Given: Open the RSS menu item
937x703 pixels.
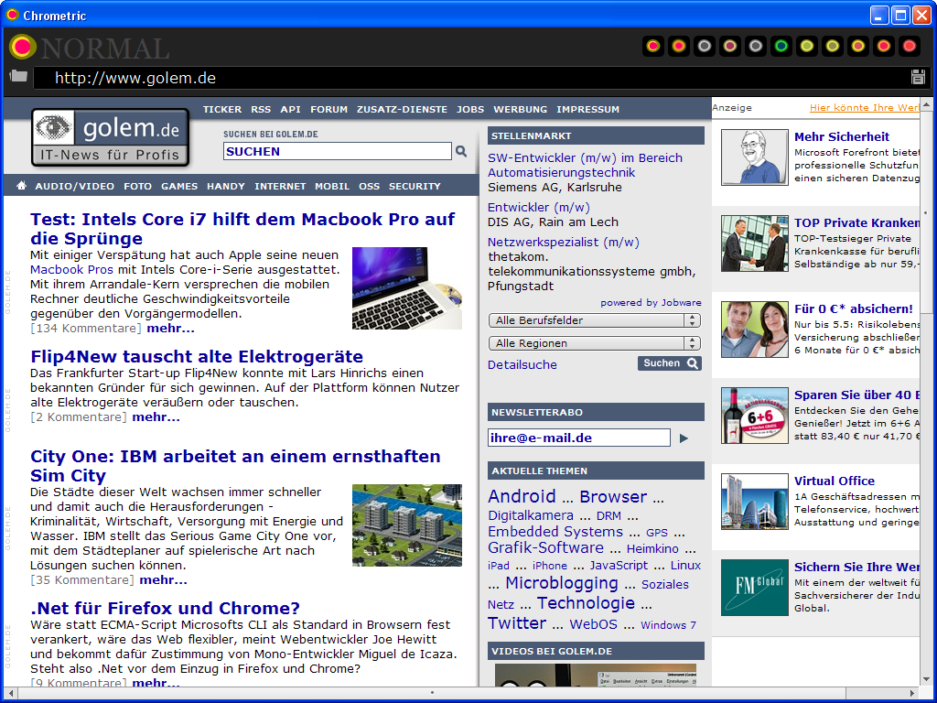Looking at the screenshot, I should 261,110.
